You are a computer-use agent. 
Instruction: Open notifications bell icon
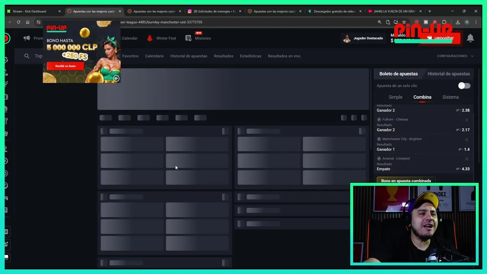coord(470,38)
